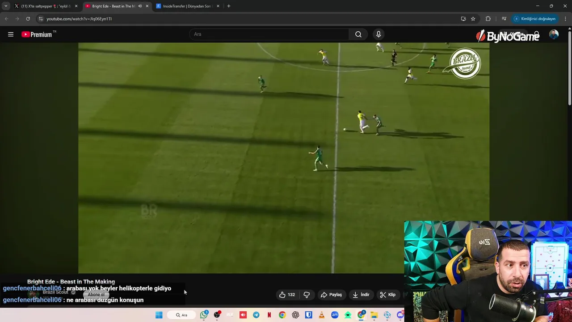Mute the audio-playing YouTube tab speaker icon
Image resolution: width=572 pixels, height=322 pixels.
(x=140, y=6)
